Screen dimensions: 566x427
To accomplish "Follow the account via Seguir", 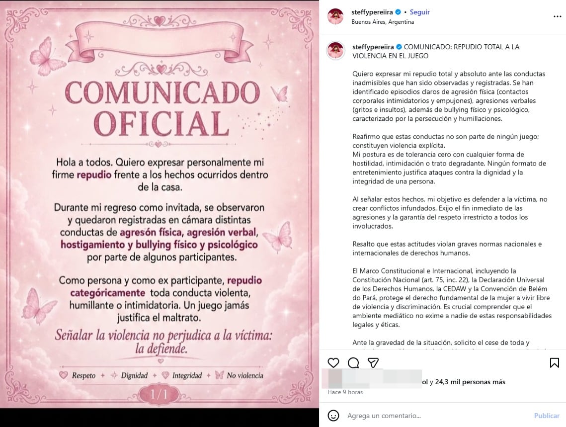I will [x=419, y=12].
